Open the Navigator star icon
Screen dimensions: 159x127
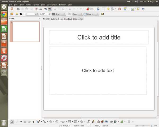click(x=108, y=9)
